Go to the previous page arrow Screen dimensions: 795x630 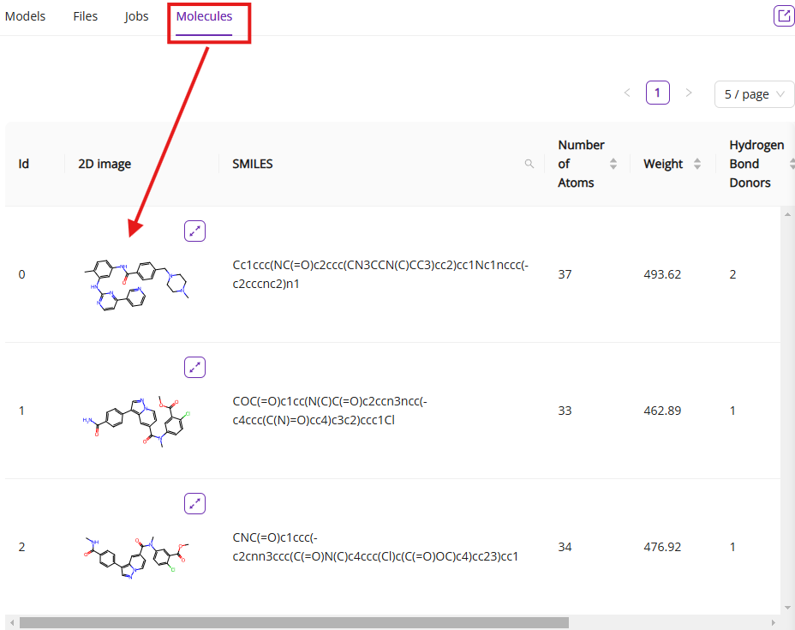coord(627,93)
